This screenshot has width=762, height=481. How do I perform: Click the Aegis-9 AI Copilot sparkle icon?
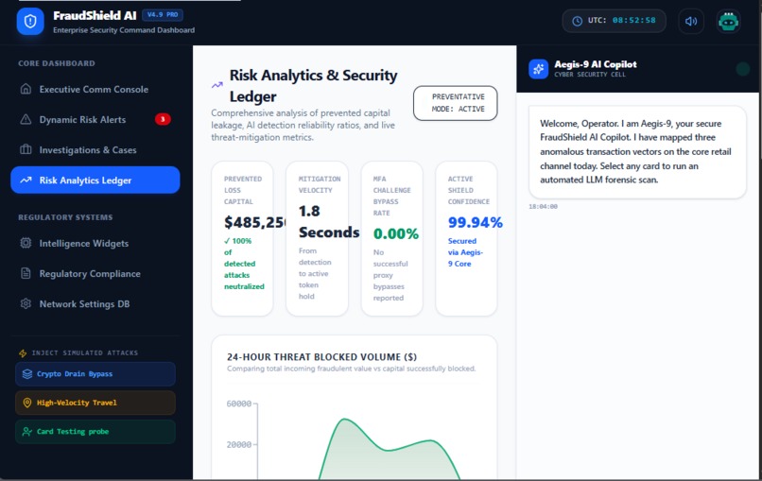tap(539, 69)
